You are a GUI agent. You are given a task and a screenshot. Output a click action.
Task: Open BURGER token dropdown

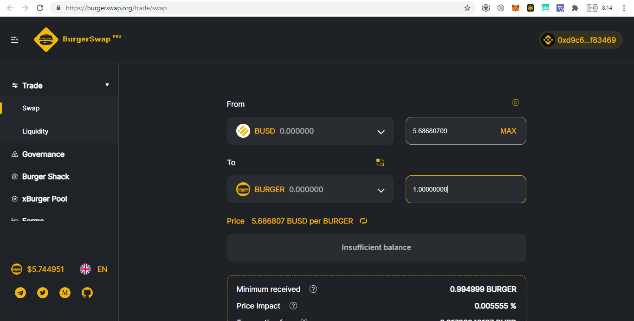(311, 189)
